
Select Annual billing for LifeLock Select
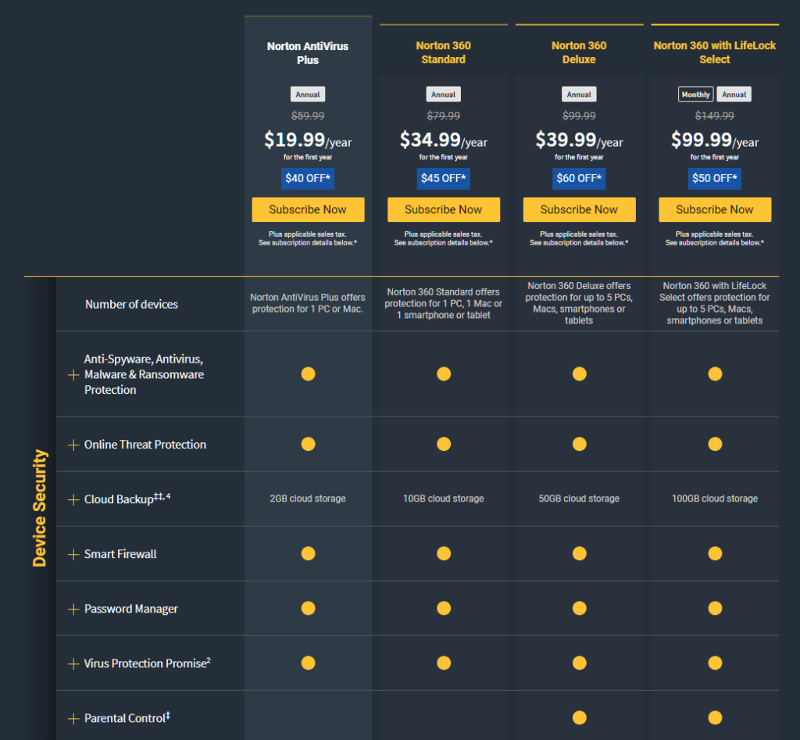coord(734,95)
